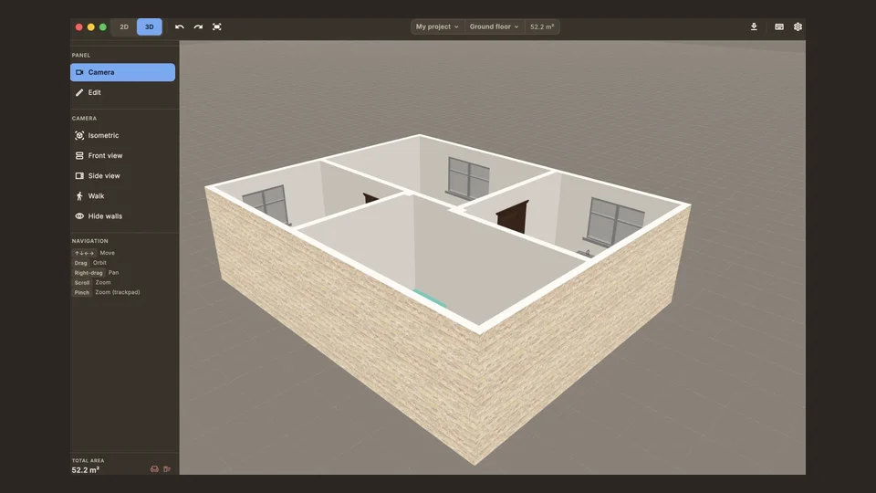Viewport: 876px width, 493px height.
Task: Choose the Isometric camera view
Action: tap(123, 135)
